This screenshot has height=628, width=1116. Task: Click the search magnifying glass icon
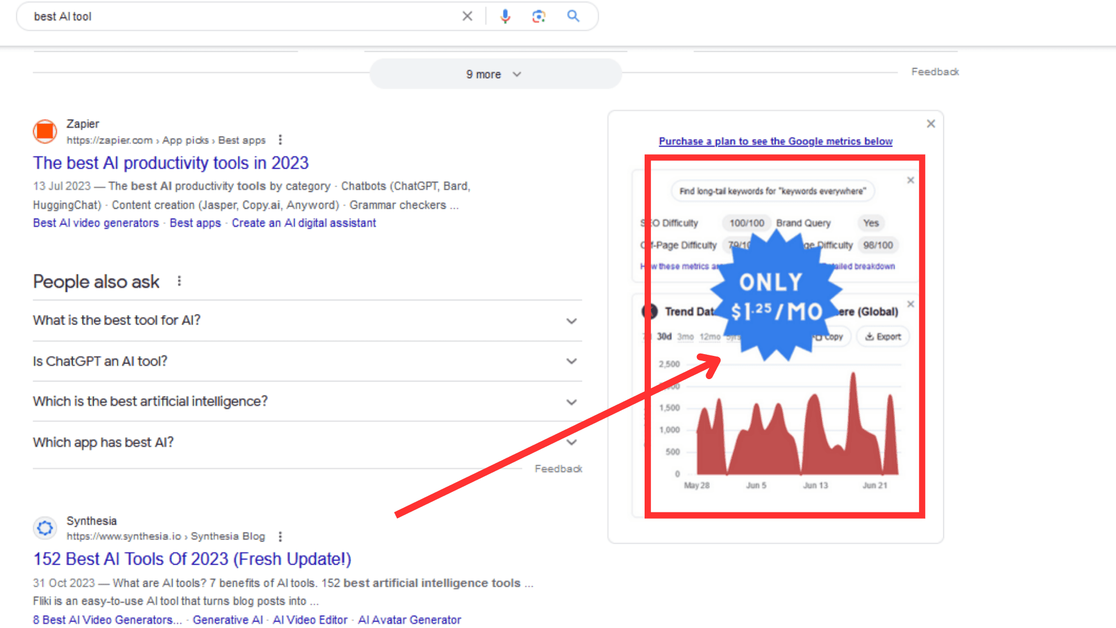573,16
